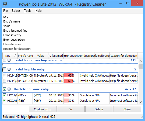Sort by the Entry last modified column header
The width and height of the screenshot is (145, 121).
point(56,56)
